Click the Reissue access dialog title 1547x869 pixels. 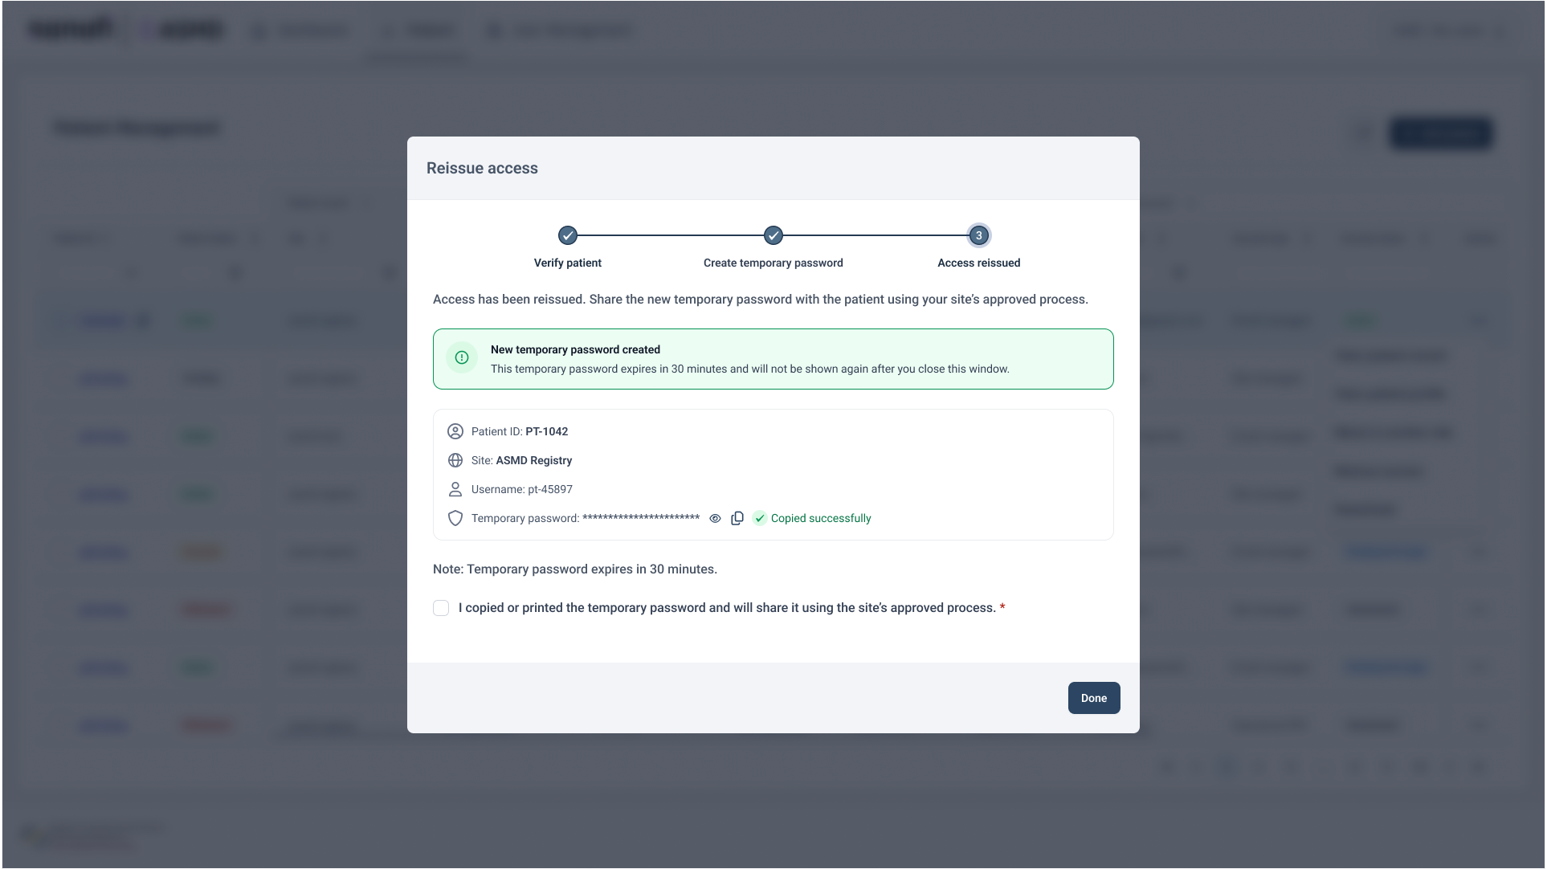click(x=482, y=168)
